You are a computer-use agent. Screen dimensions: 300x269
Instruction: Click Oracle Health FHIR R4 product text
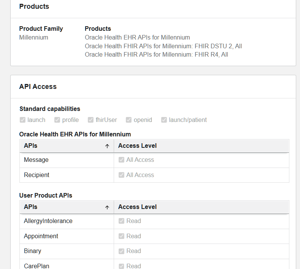point(156,55)
